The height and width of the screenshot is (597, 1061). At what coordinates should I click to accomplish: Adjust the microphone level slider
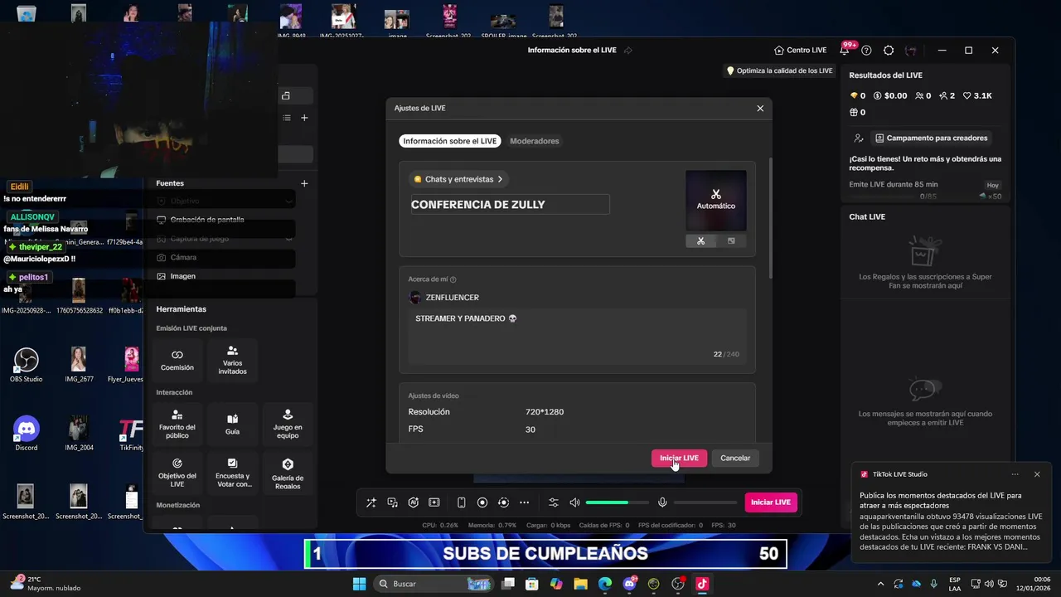tap(705, 502)
